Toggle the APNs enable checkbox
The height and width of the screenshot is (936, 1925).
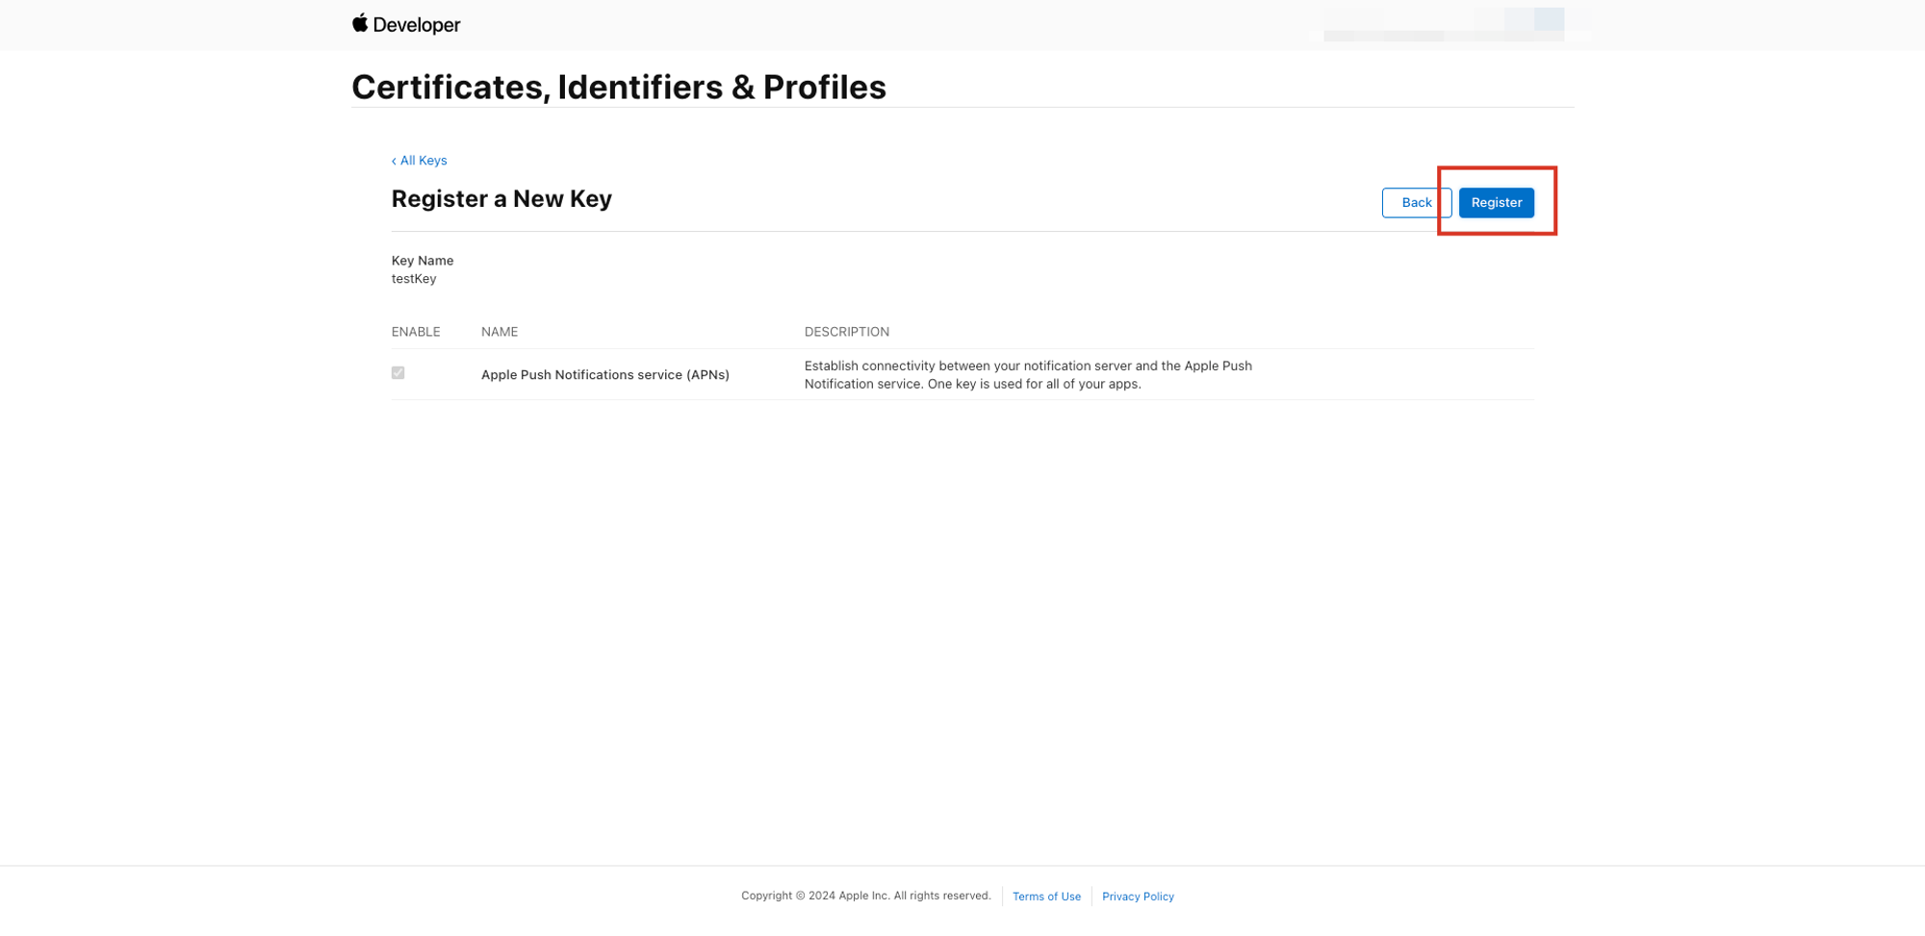[x=398, y=373]
